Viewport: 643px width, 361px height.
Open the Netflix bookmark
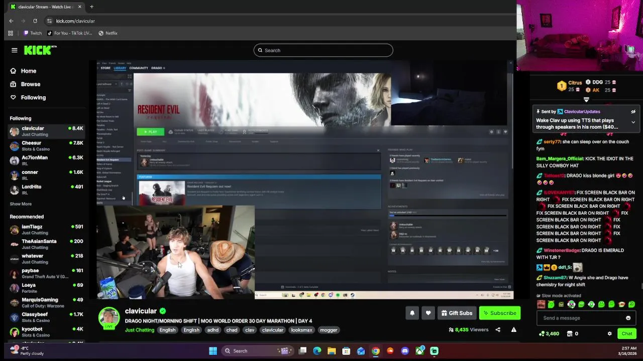108,33
